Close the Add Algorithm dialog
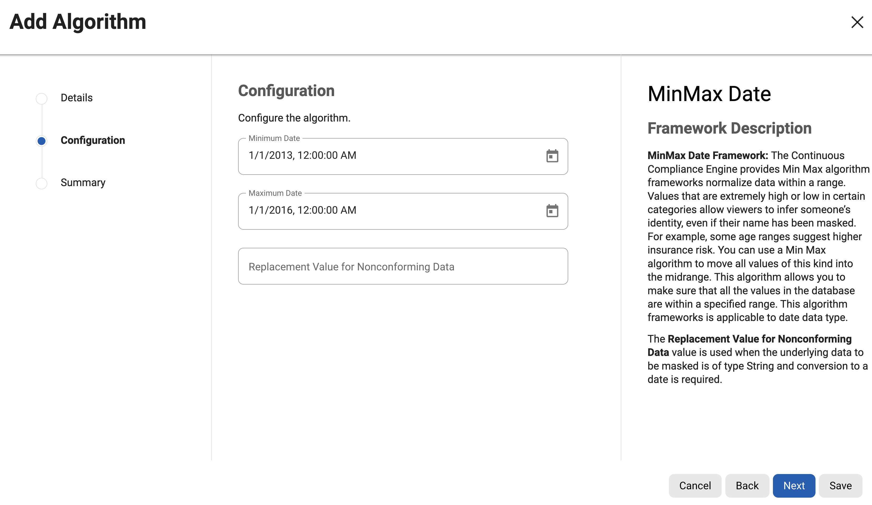The height and width of the screenshot is (505, 872). coord(857,23)
